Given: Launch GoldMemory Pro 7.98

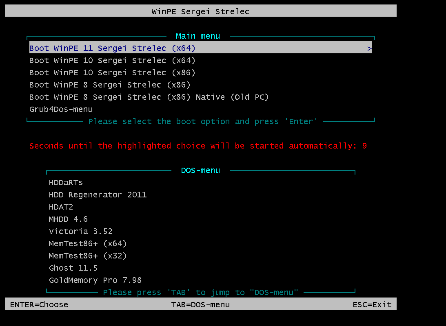Looking at the screenshot, I should pos(95,280).
